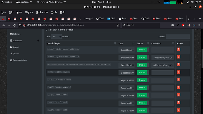Click the browser Back arrow
The width and height of the screenshot is (203, 114).
(4, 25)
